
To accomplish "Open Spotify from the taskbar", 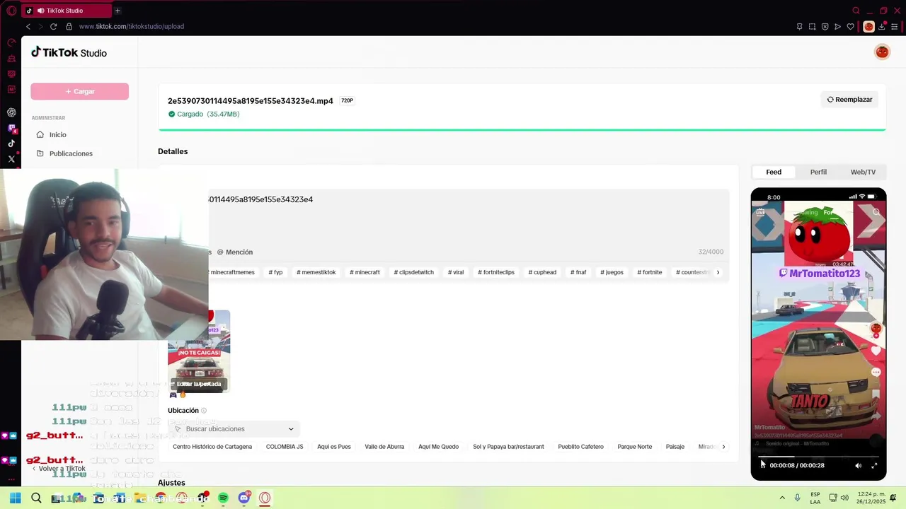I will (223, 498).
